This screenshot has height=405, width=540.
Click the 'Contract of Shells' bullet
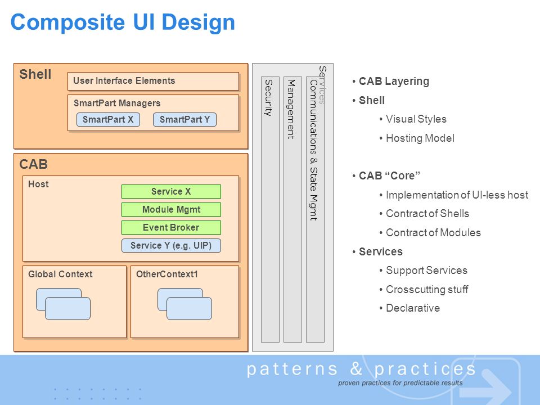(427, 214)
